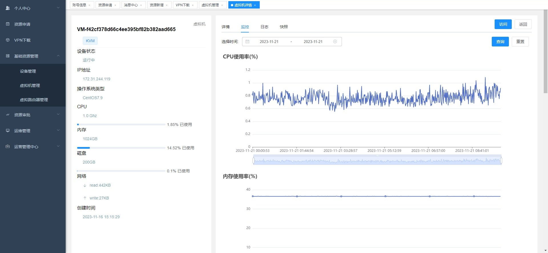Click the CentOS7.9 value
The height and width of the screenshot is (253, 548).
92,98
